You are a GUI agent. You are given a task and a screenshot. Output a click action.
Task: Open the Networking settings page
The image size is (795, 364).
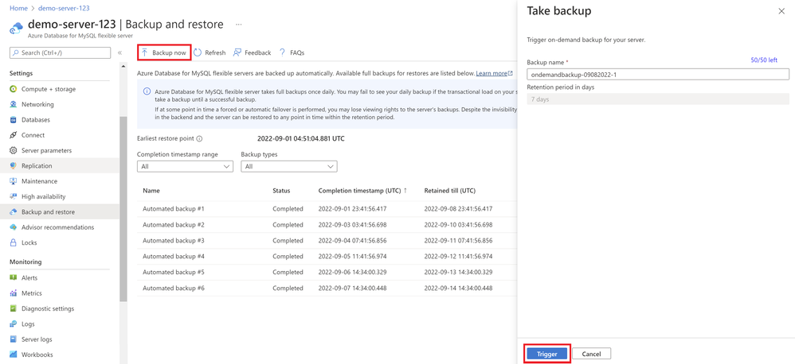pyautogui.click(x=37, y=105)
